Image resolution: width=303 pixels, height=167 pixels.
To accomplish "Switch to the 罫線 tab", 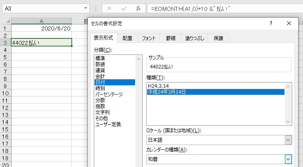I will coord(171,38).
